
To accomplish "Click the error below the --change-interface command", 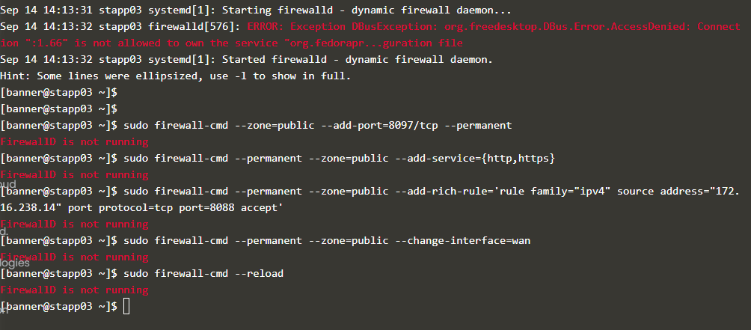I will (x=75, y=257).
